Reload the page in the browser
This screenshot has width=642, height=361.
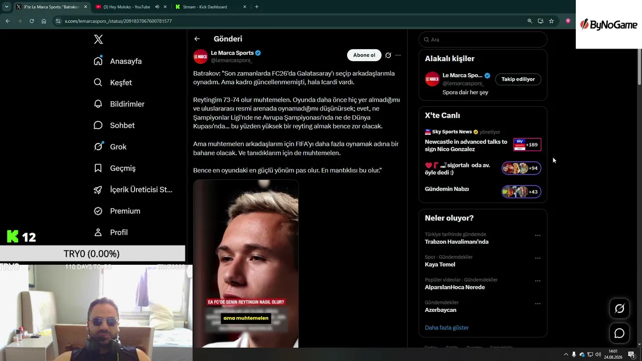point(32,21)
